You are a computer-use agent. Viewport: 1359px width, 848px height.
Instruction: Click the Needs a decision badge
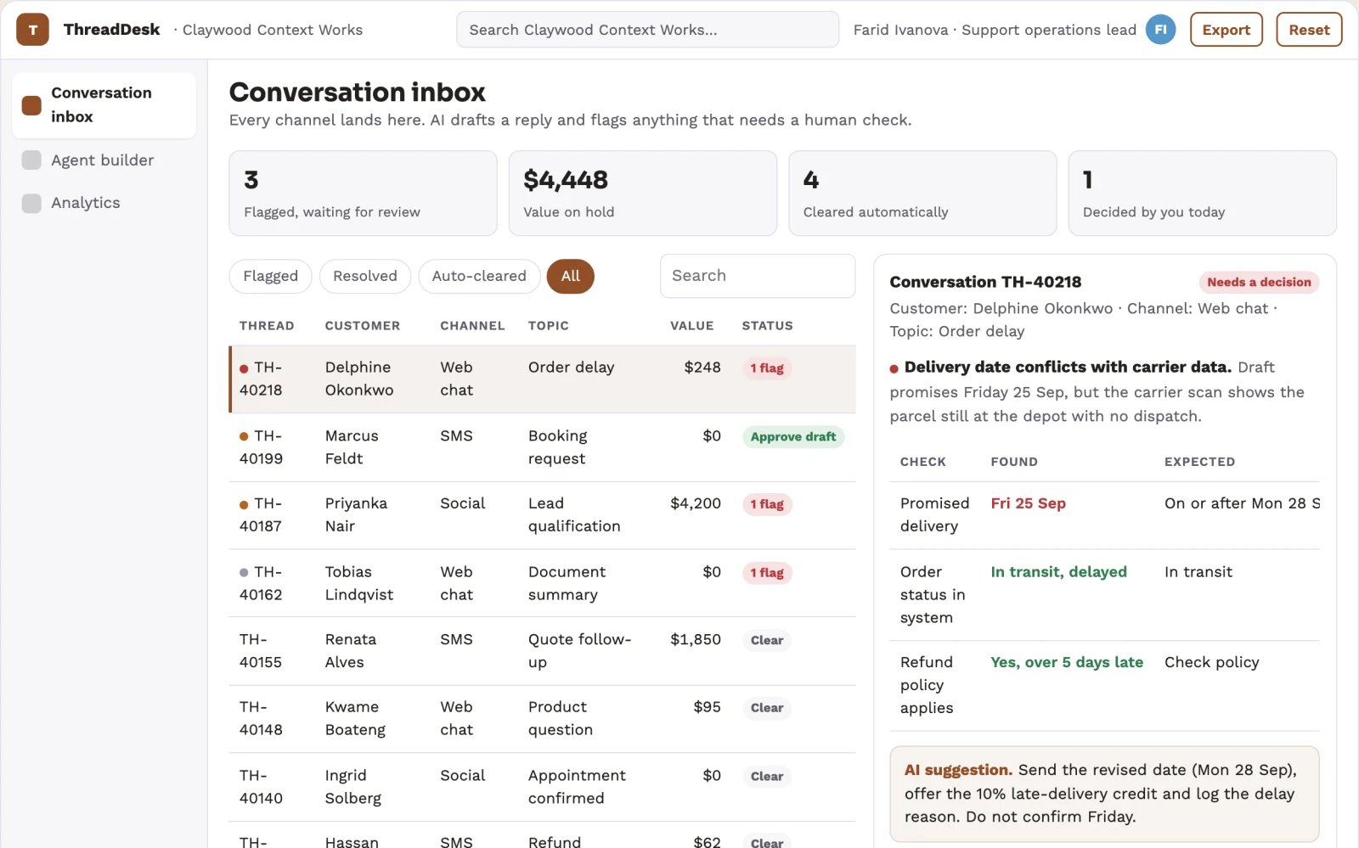point(1259,283)
